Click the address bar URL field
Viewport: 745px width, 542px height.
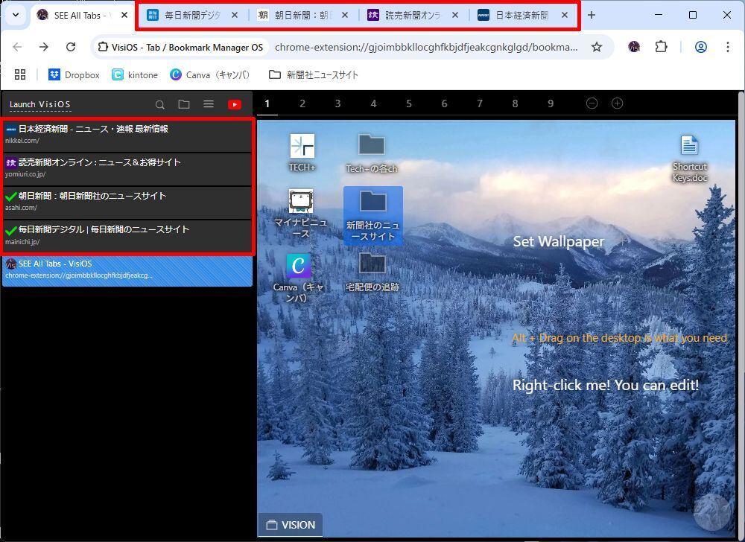pos(426,47)
